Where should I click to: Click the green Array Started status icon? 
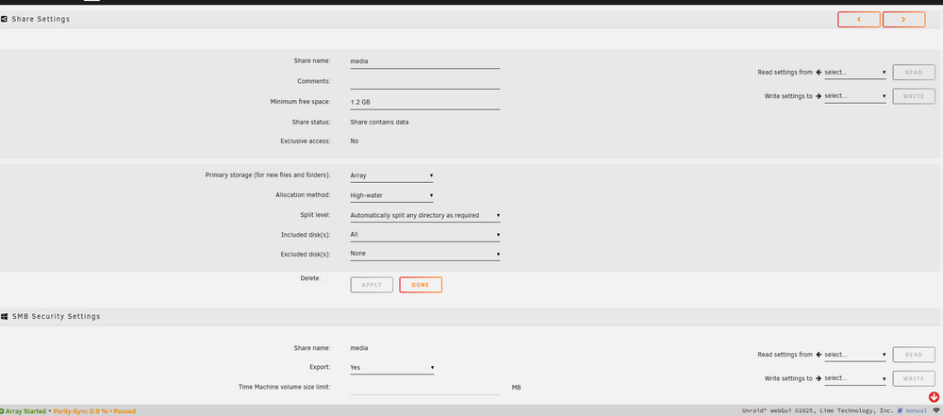tap(2, 411)
